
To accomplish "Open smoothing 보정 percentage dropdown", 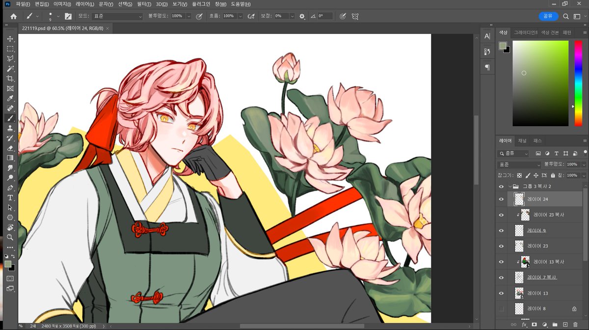I will (x=292, y=16).
